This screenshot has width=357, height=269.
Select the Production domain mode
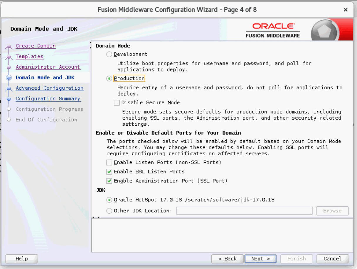click(x=109, y=79)
